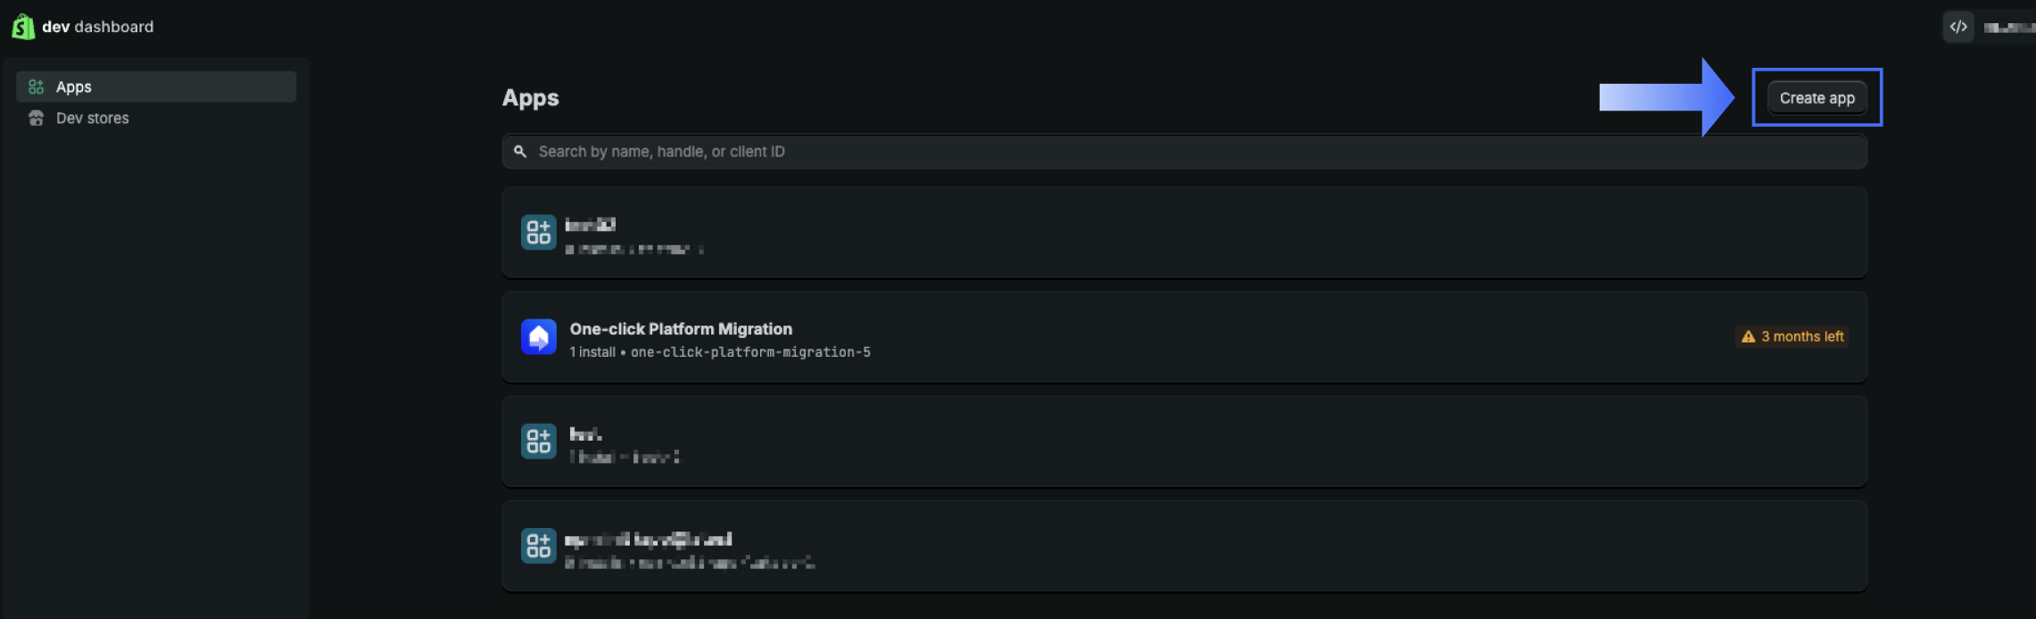
Task: Click the One-click Platform Migration app icon
Action: click(539, 336)
